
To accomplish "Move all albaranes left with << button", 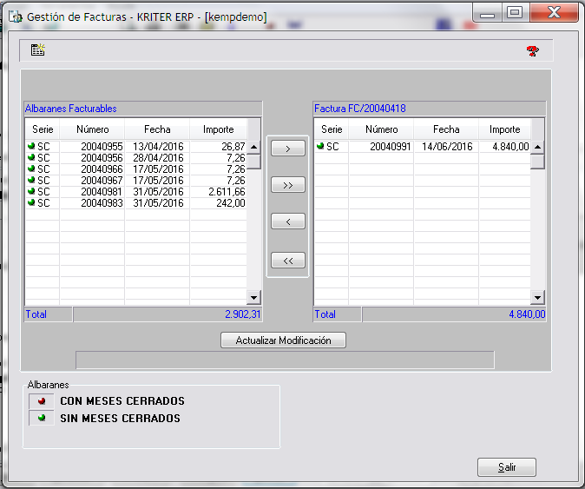I will pyautogui.click(x=287, y=261).
